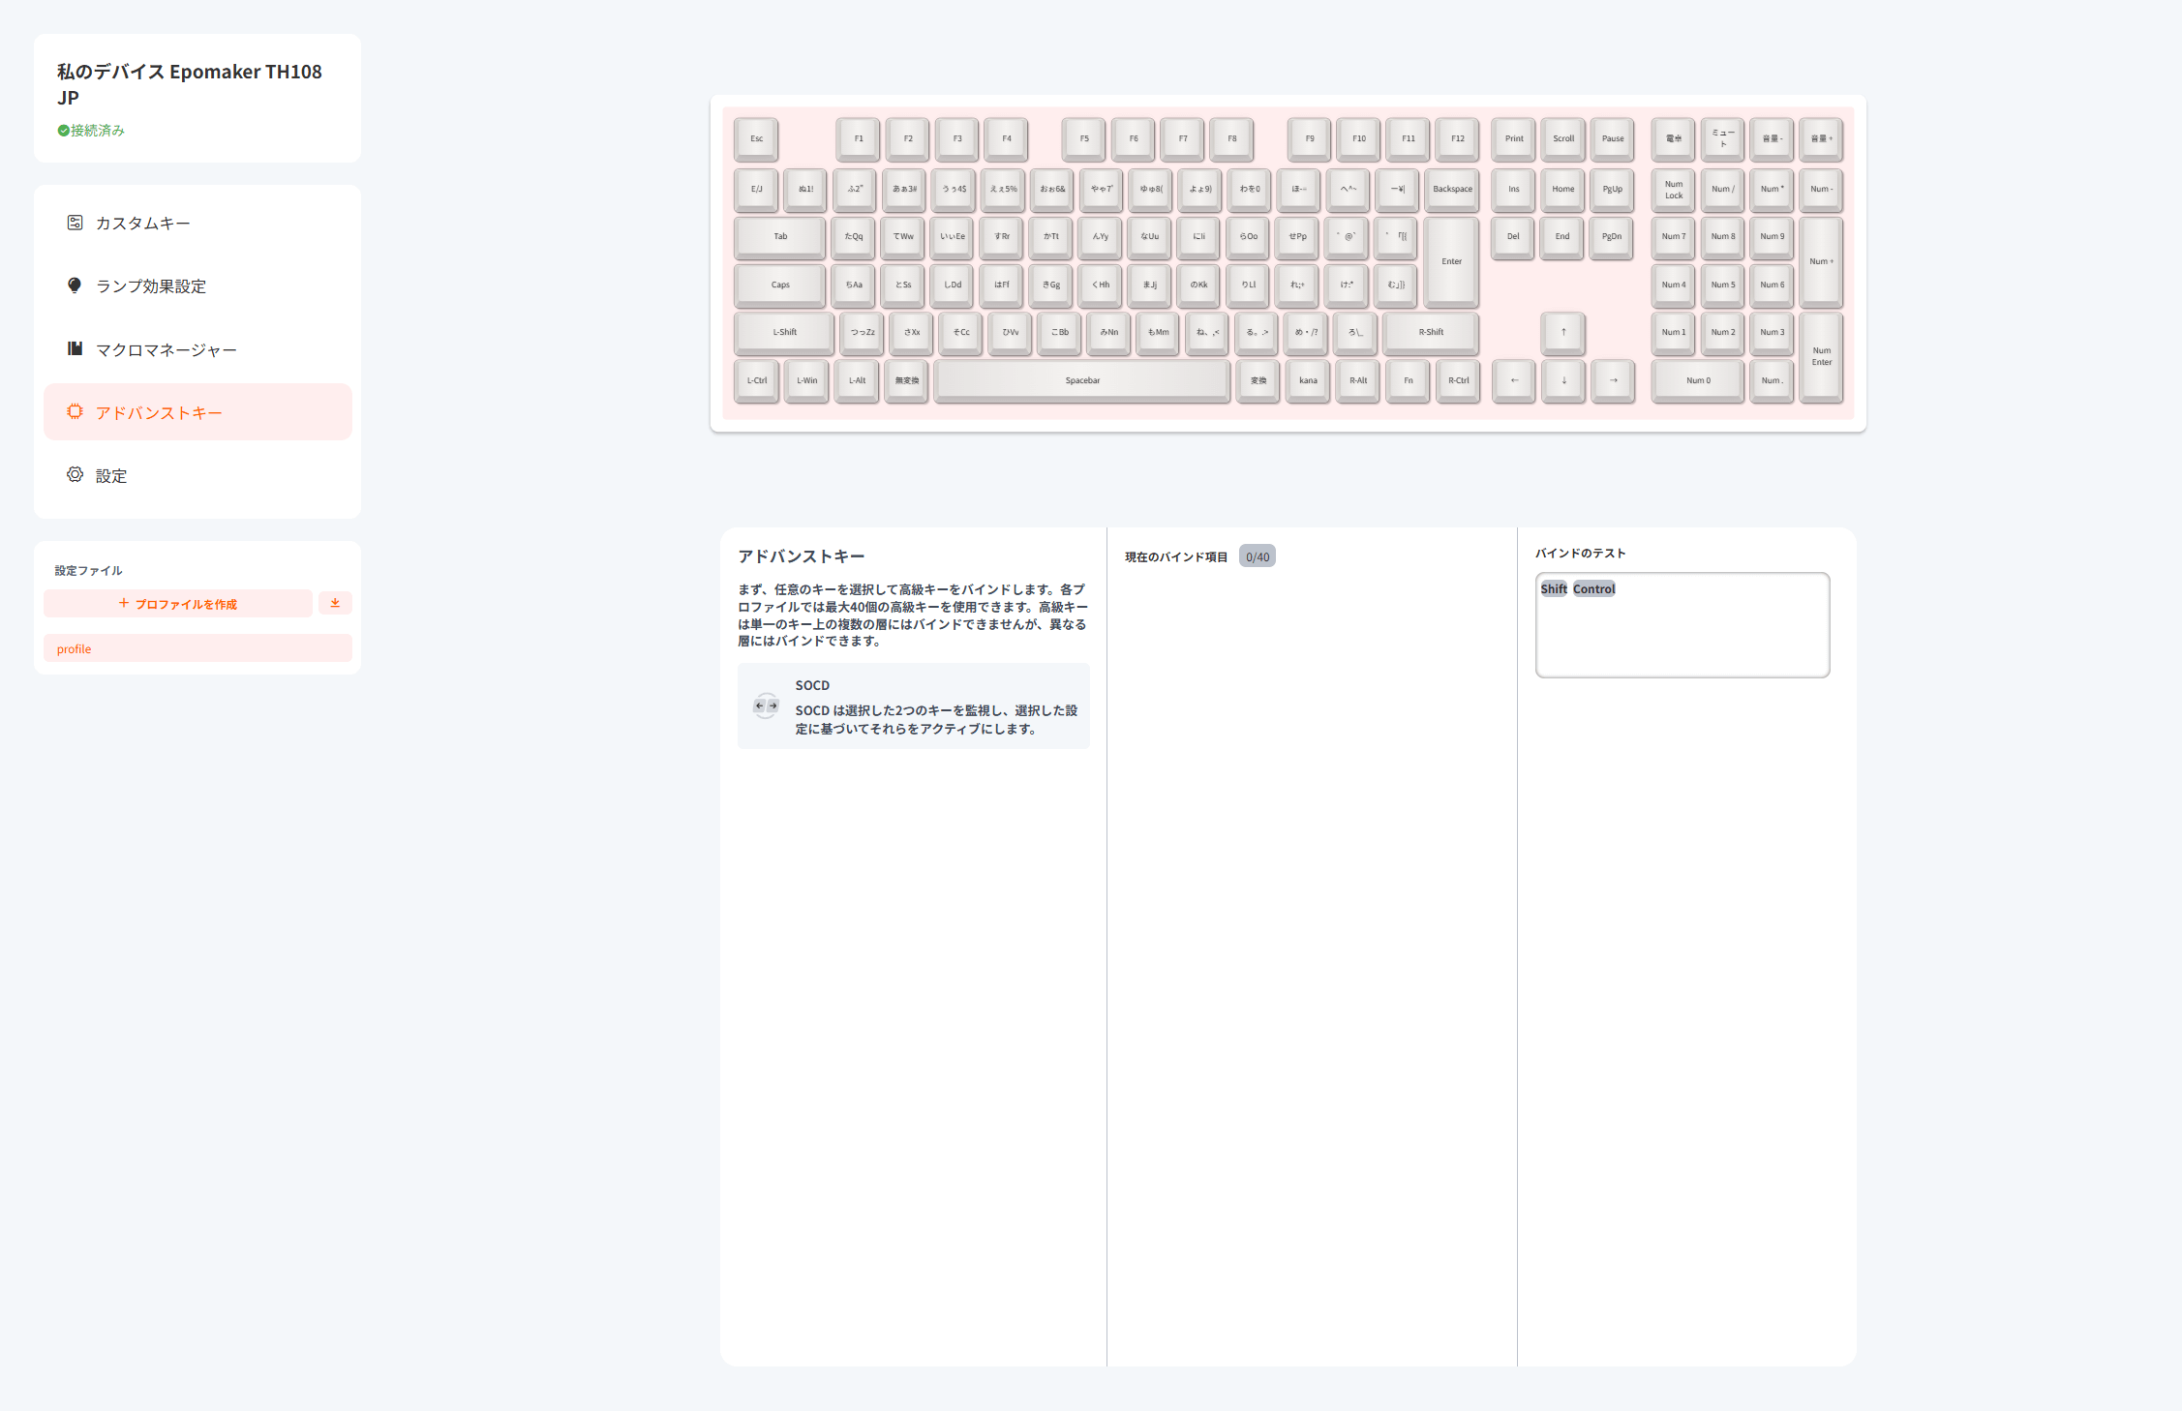Click the settings gear icon
This screenshot has height=1411, width=2182.
pos(75,475)
